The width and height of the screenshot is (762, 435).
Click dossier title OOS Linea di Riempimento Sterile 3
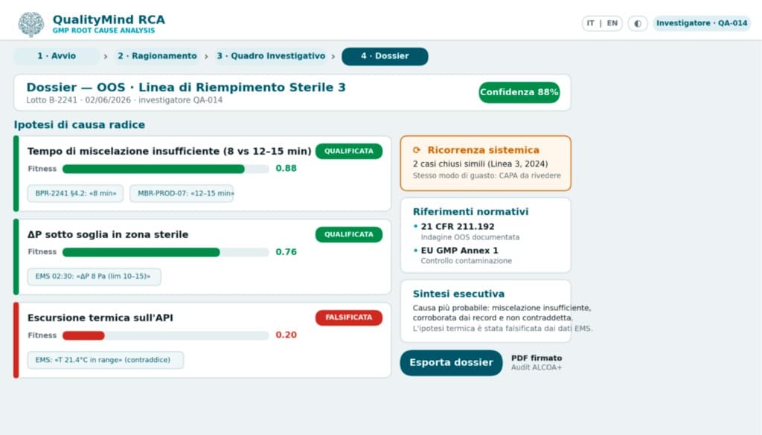186,88
